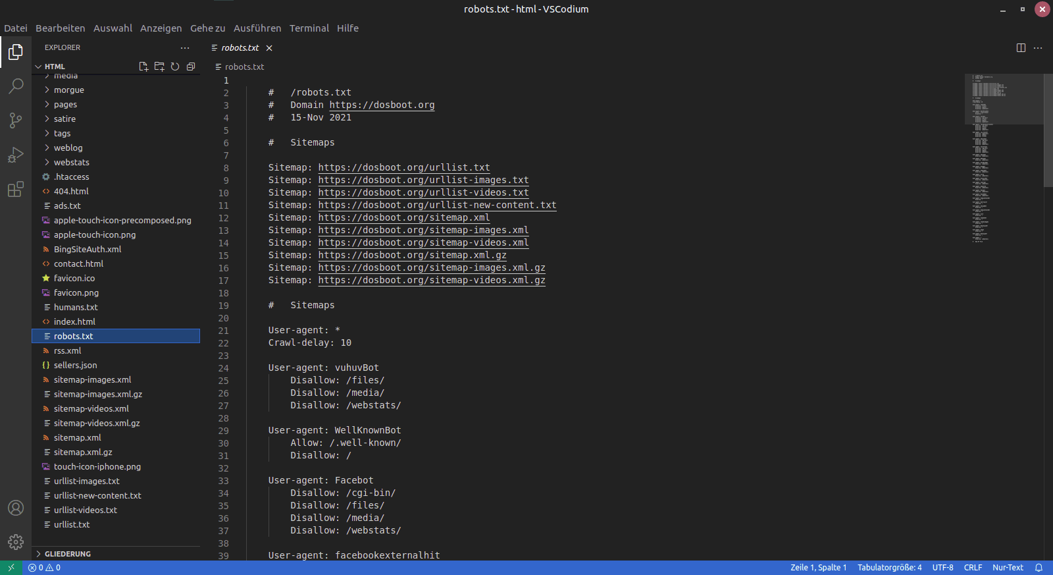The width and height of the screenshot is (1053, 575).
Task: Expand the morgue folder
Action: (x=116, y=90)
